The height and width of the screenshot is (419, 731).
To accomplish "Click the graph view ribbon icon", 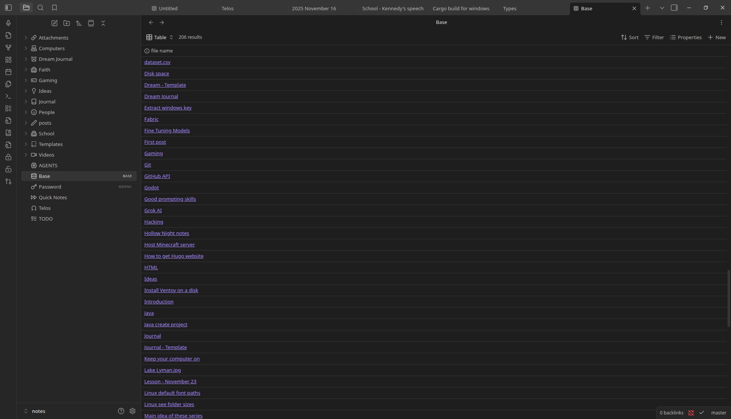I will click(x=8, y=48).
